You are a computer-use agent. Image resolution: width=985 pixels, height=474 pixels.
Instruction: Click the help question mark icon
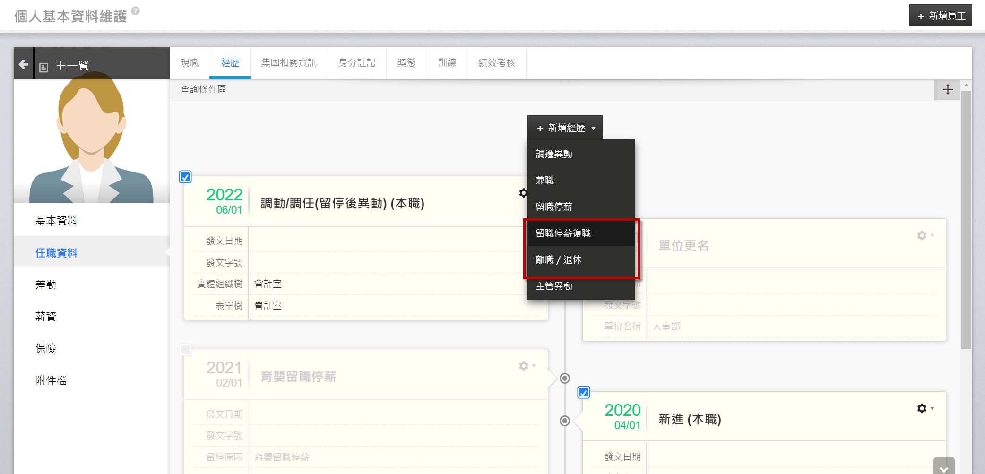coord(136,11)
